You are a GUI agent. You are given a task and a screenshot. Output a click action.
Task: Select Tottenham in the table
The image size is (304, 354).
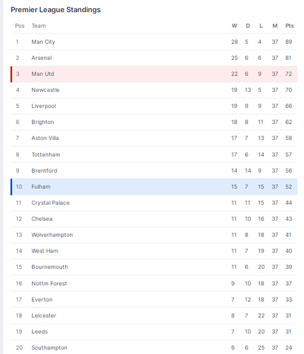46,154
